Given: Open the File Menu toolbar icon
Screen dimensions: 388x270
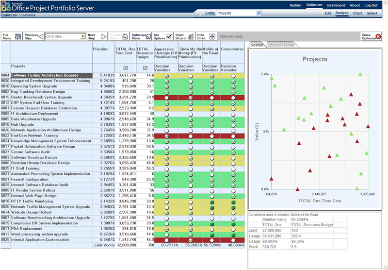Looking at the screenshot, I should click(x=18, y=36).
